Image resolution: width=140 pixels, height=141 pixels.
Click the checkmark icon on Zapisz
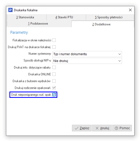tap(77, 128)
